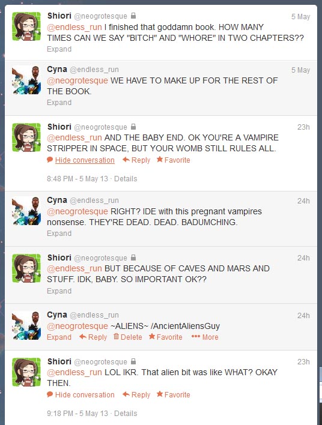322x425 pixels.
Task: Click the Reply arrow icon on the ALIENS tweet
Action: point(83,337)
